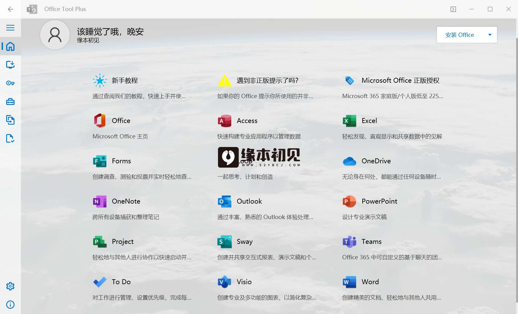The height and width of the screenshot is (314, 518).
Task: Click the username 缘本初见 under greeting
Action: 88,40
